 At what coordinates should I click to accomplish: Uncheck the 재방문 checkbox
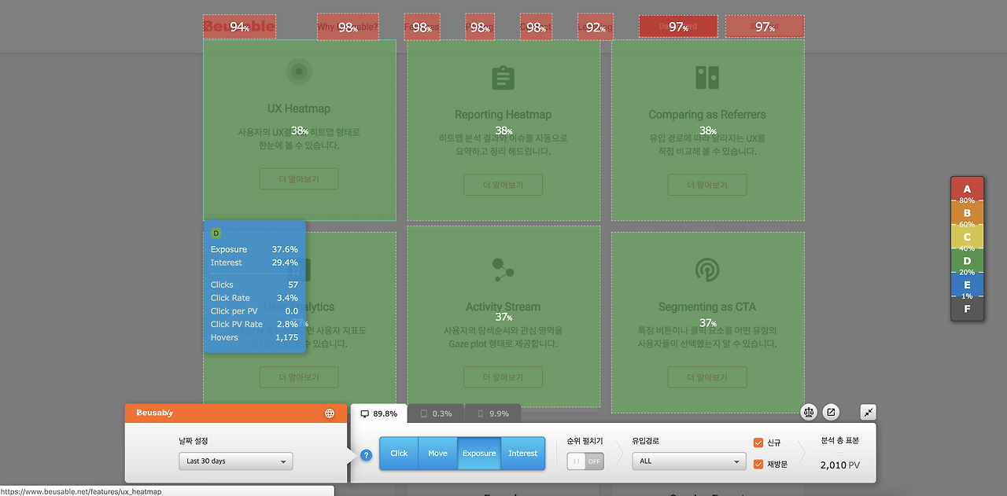click(x=758, y=464)
